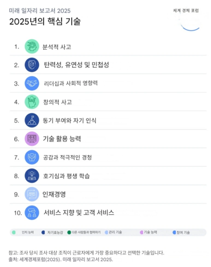Click the 리더십과 사회적 영향력 text
Screen dimensions: 211x267
(71, 83)
